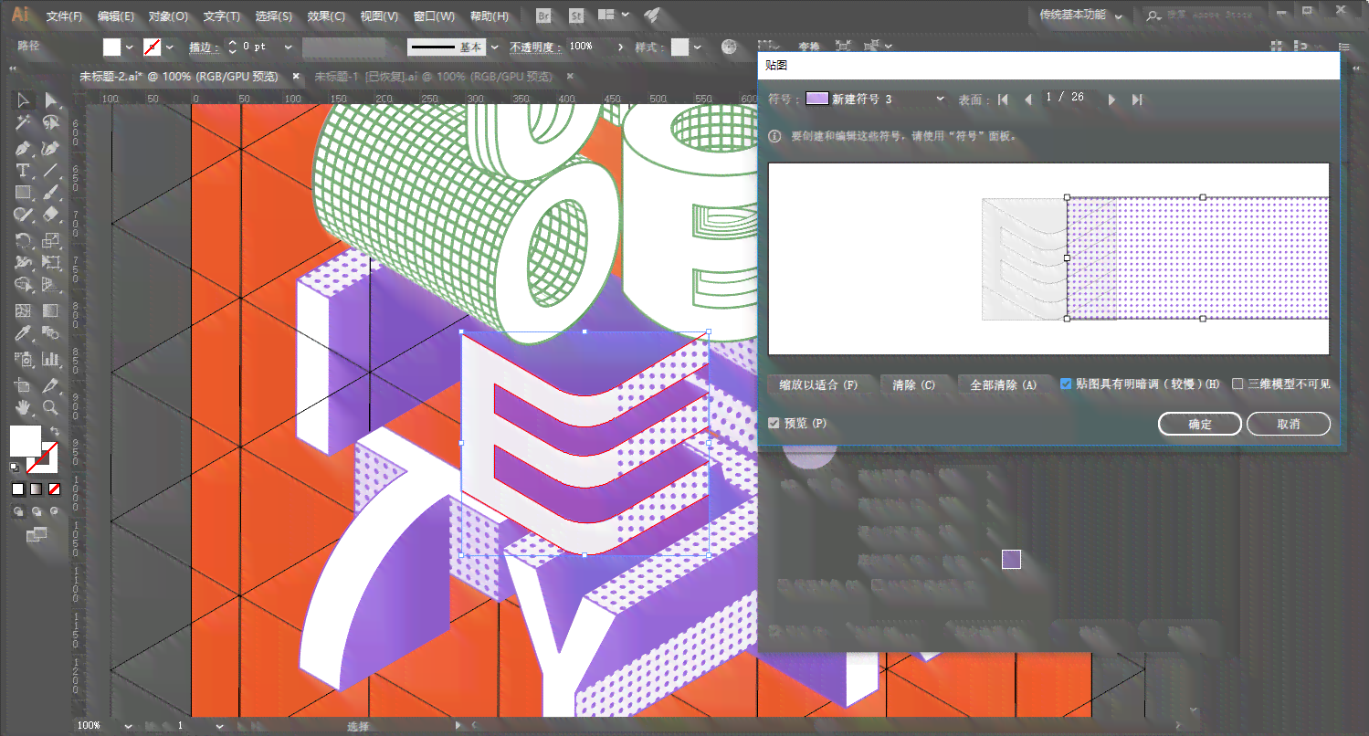Select the Artboard tool
Screen dimensions: 1369x736
tap(23, 384)
